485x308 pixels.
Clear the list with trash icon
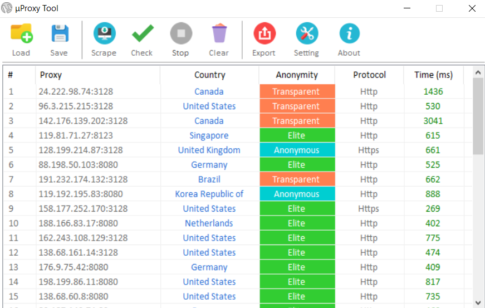point(219,35)
